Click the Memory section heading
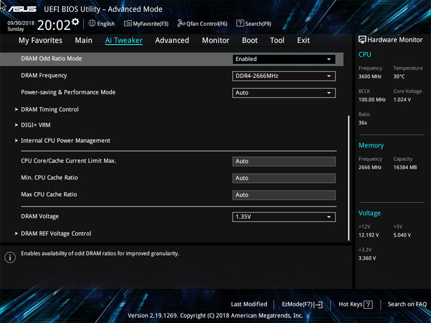The height and width of the screenshot is (323, 431). tap(371, 145)
